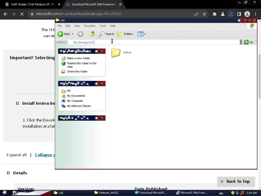Switch to x86 taskbar window
Screen dimensions: 261x196
click(x=71, y=193)
